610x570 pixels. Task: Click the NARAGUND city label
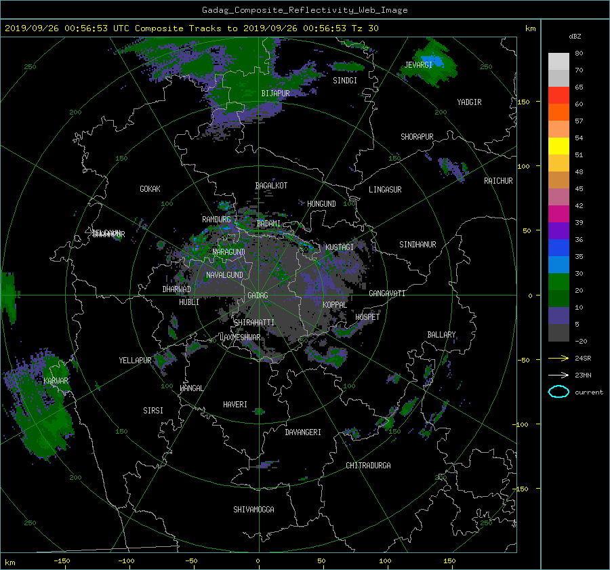(229, 252)
